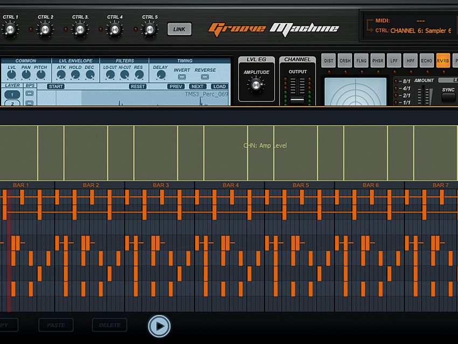
Task: Jump to BAR 3 marker
Action: click(161, 185)
